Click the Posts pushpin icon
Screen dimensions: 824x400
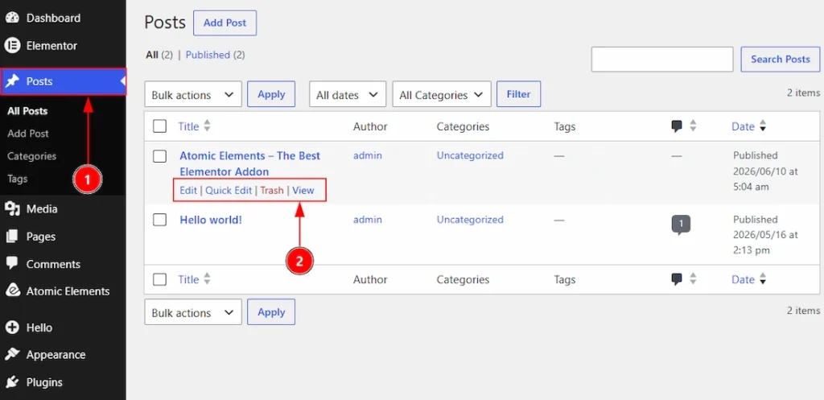pyautogui.click(x=11, y=81)
